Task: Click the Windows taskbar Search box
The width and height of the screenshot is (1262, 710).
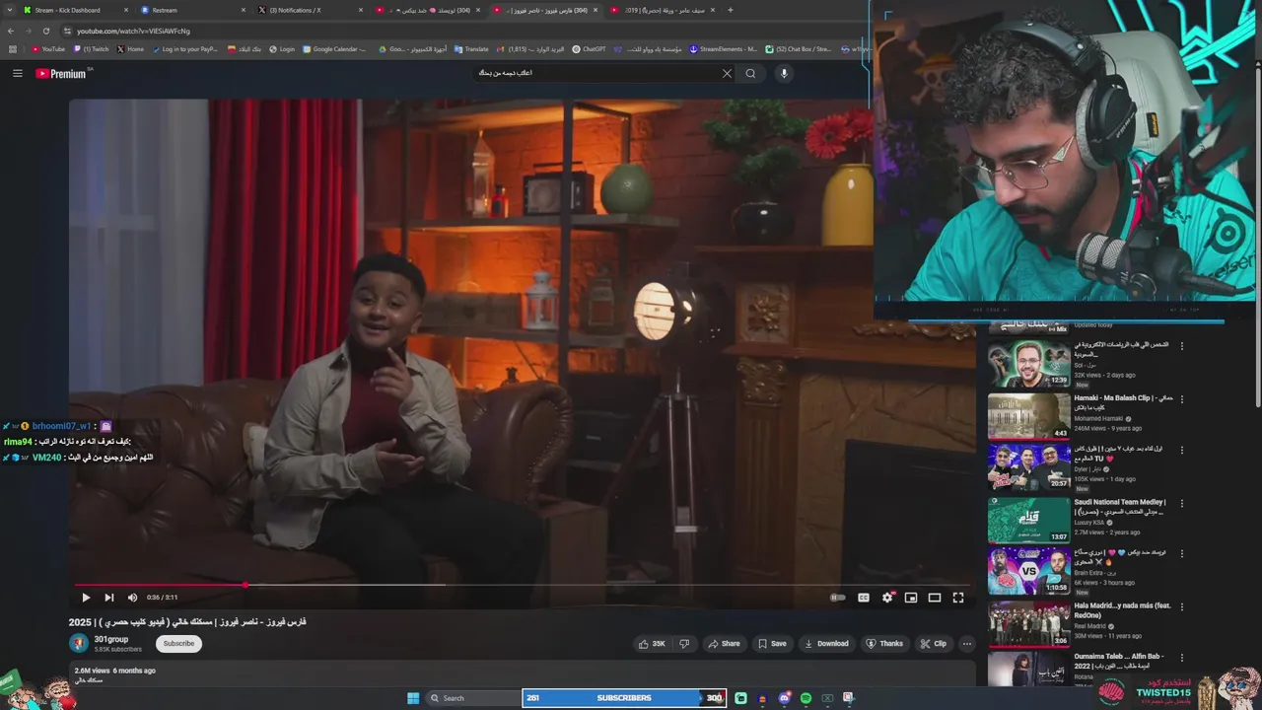Action: click(472, 698)
